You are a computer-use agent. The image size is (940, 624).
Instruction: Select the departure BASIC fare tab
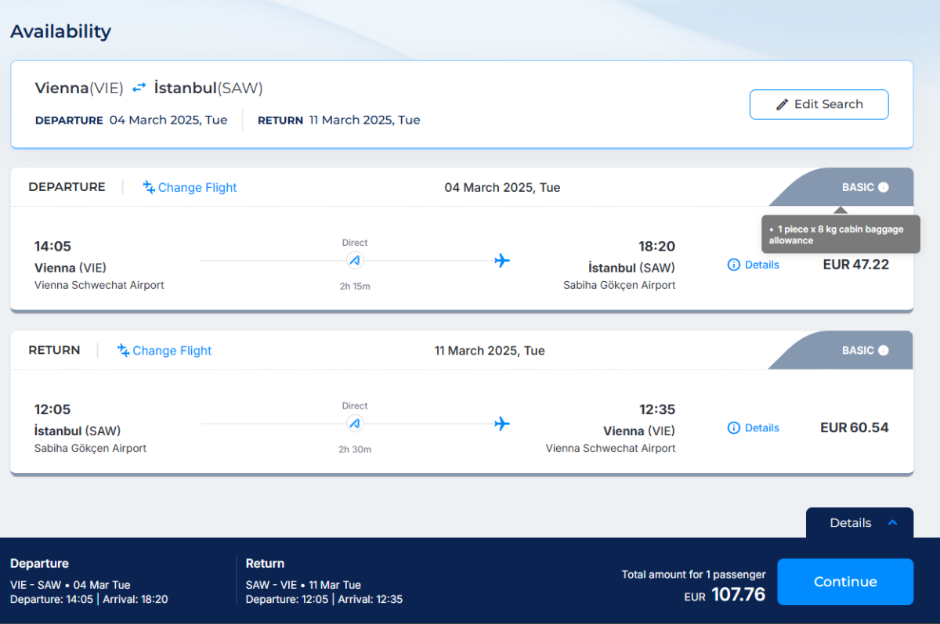click(x=857, y=187)
